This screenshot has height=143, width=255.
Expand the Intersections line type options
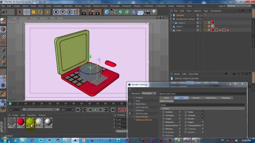click(163, 126)
